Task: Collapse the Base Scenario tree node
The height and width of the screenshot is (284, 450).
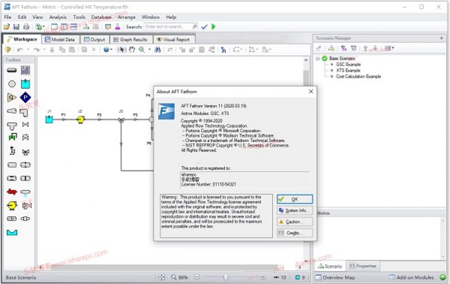Action: [317, 58]
